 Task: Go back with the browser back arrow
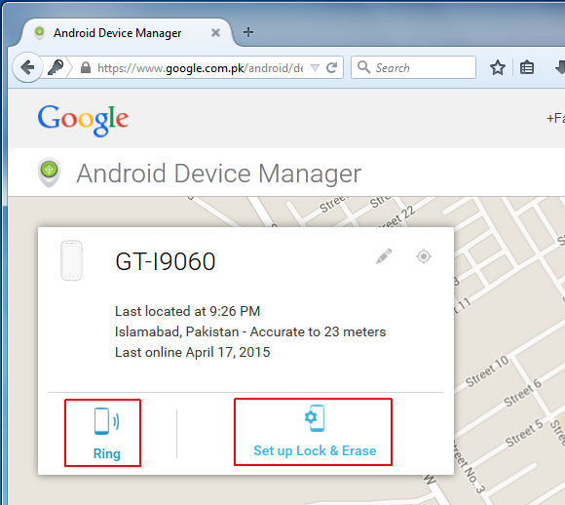click(27, 67)
